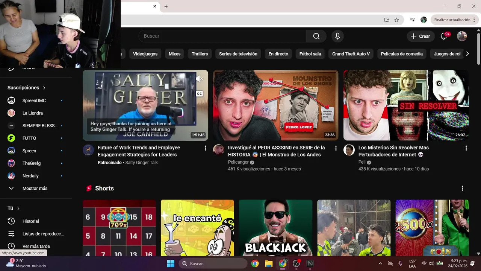Open Chrome three-dot menu
The width and height of the screenshot is (481, 271).
(474, 20)
